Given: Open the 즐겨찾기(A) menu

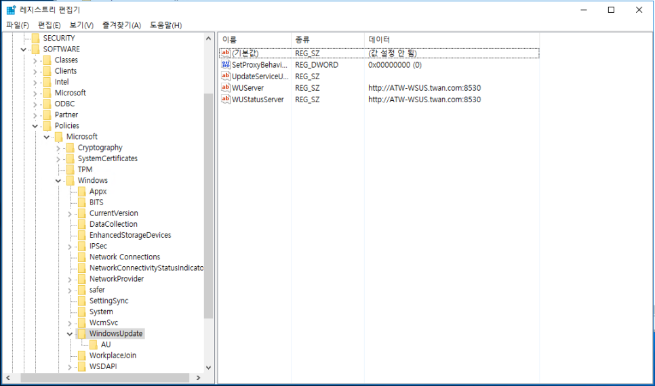Looking at the screenshot, I should click(121, 25).
